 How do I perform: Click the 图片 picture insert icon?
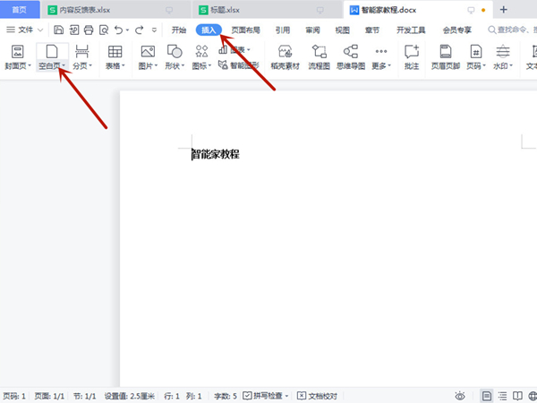point(149,52)
